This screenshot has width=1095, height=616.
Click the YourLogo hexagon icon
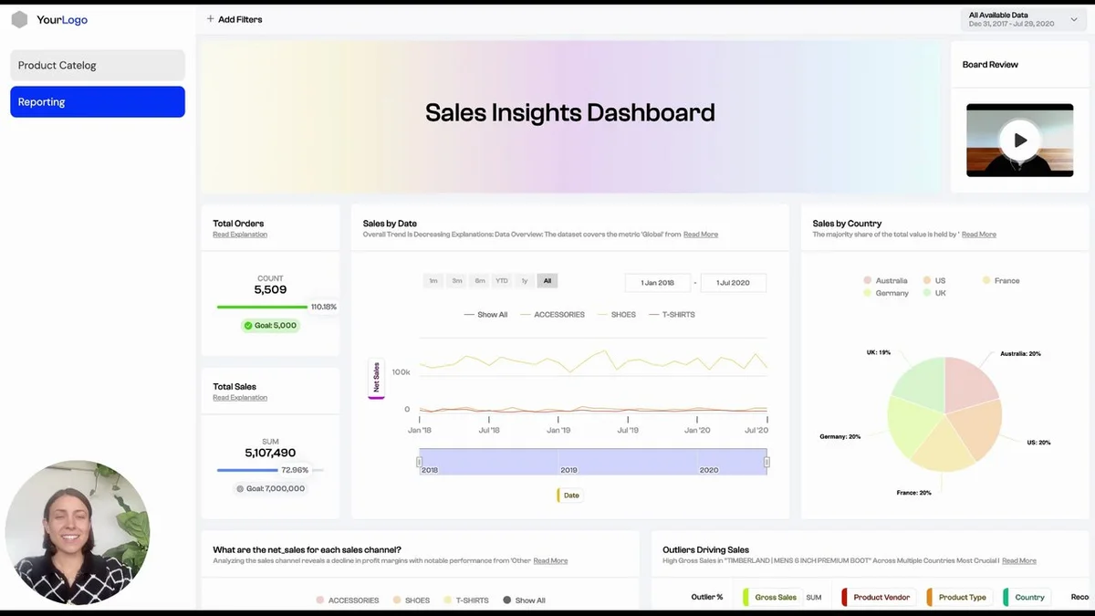pyautogui.click(x=19, y=19)
